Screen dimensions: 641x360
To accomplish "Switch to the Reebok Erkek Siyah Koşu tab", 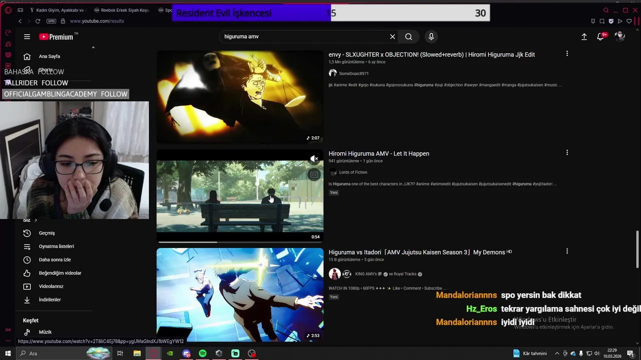I will tap(122, 10).
